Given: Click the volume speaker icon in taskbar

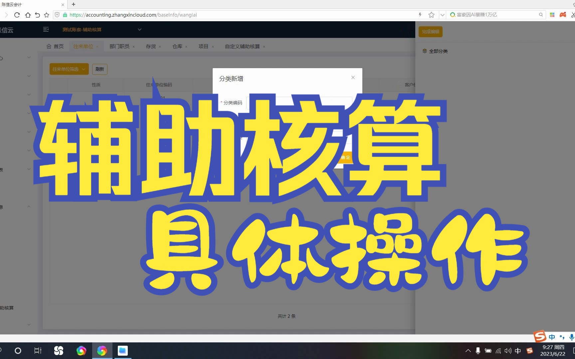Looking at the screenshot, I should coord(508,350).
